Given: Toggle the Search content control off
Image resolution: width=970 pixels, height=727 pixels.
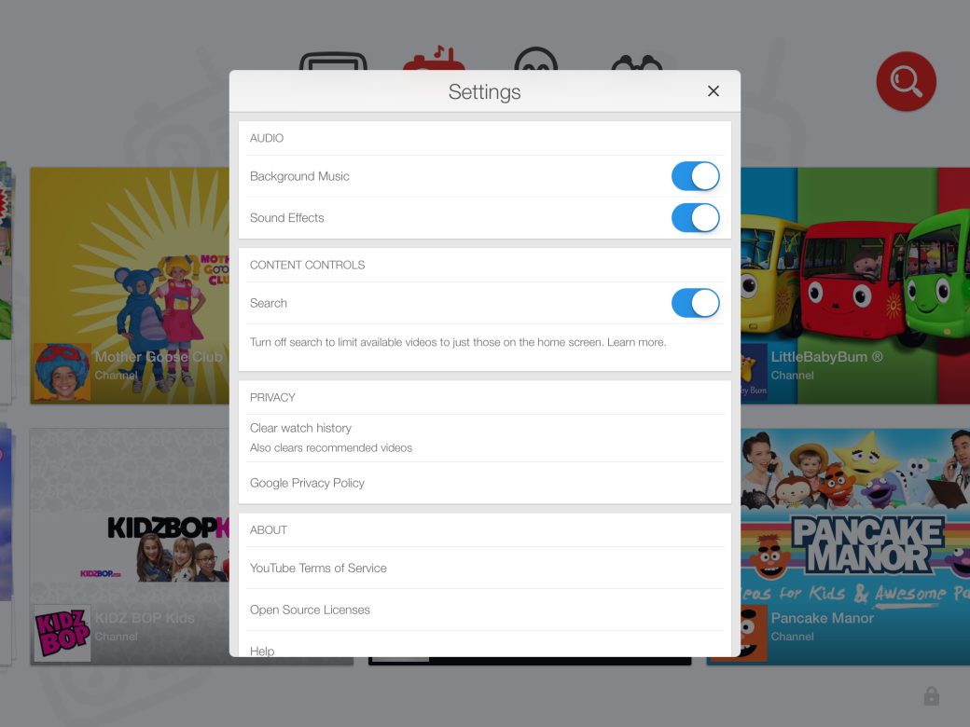Looking at the screenshot, I should [695, 303].
